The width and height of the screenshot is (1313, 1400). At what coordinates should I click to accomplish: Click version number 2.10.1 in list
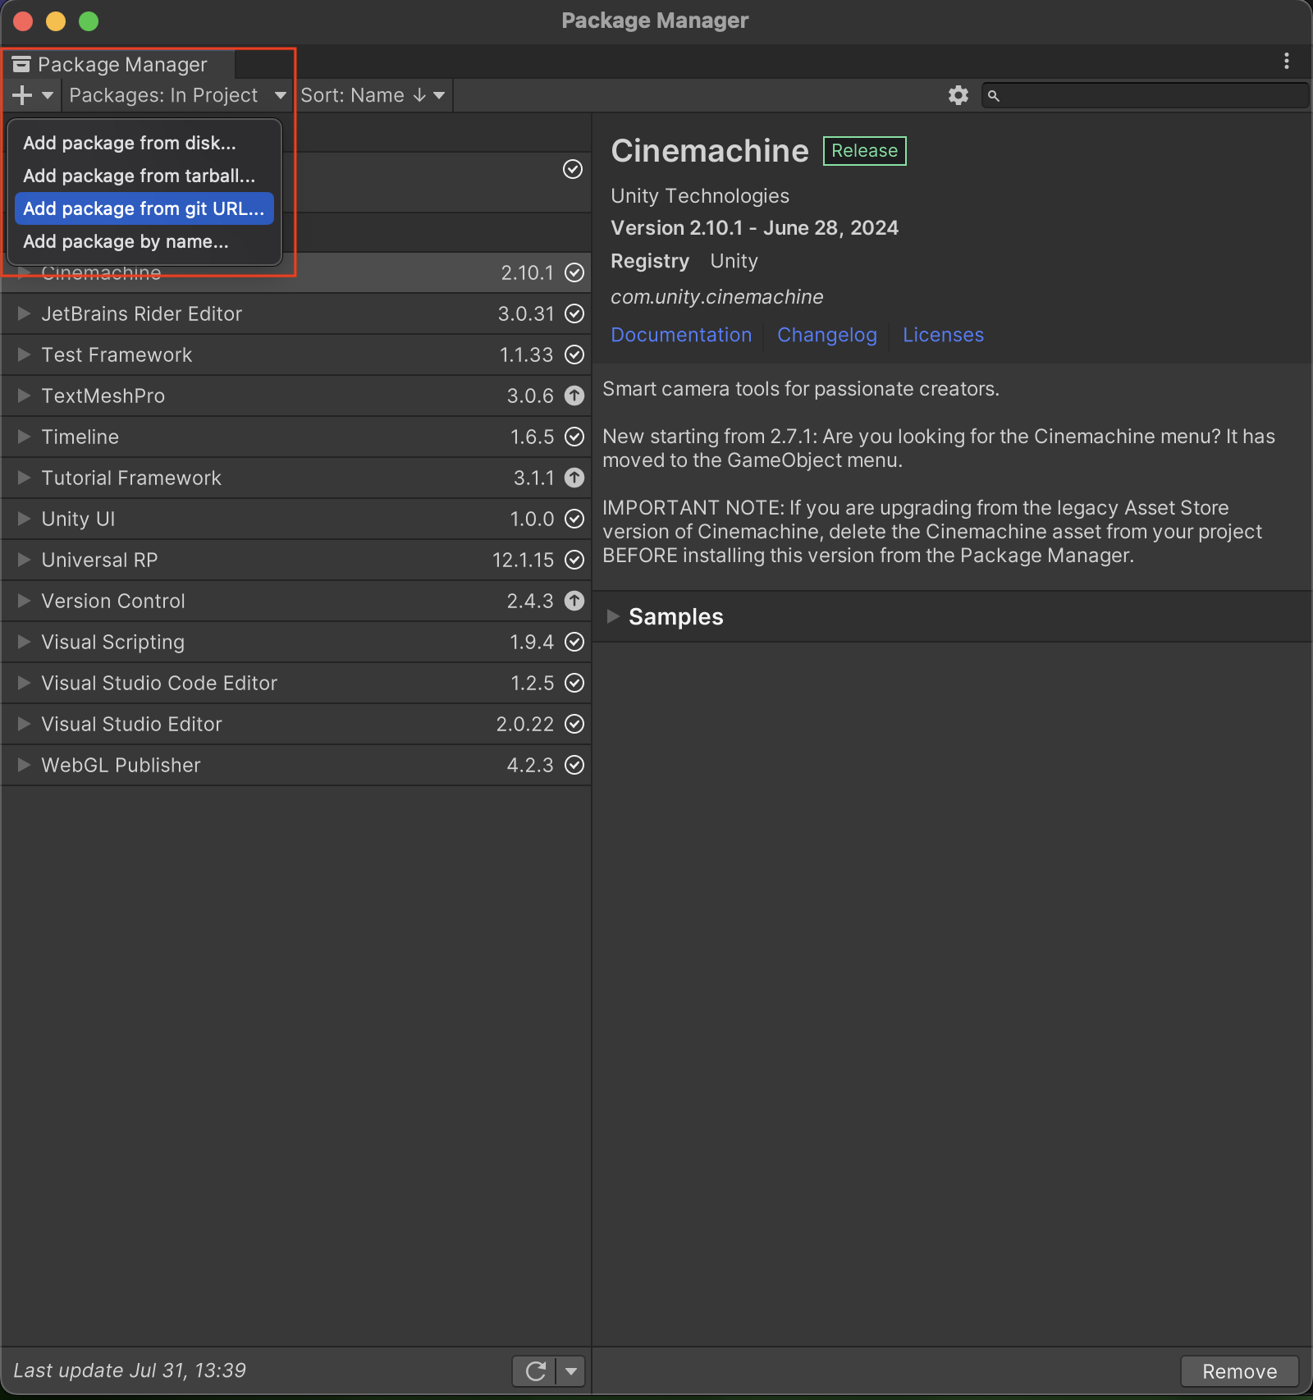528,272
